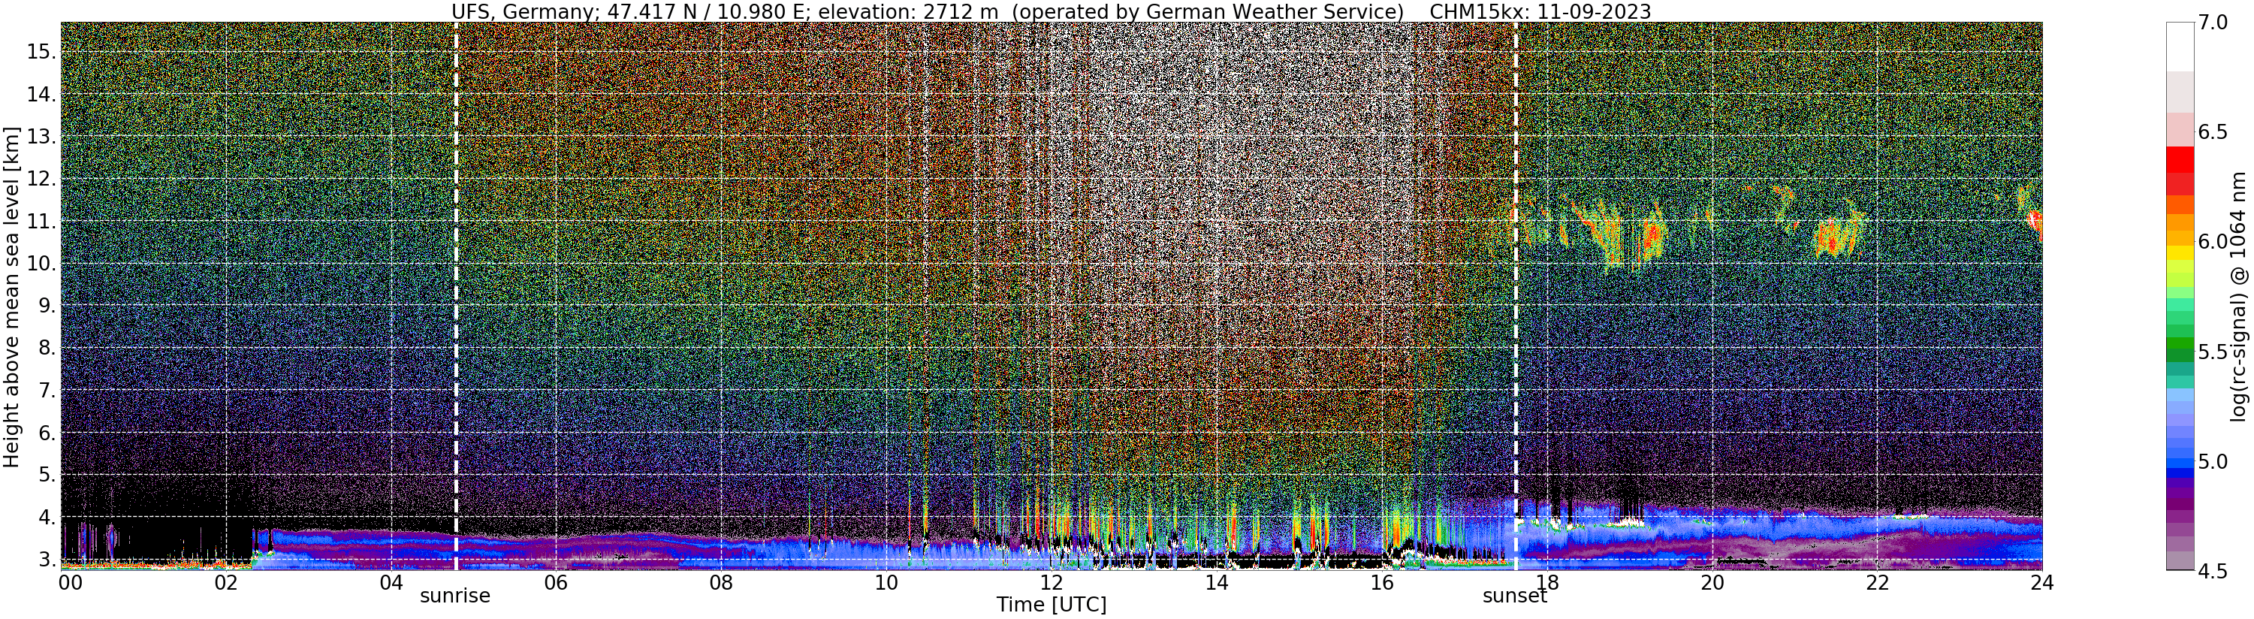Select the "5.0" colorbar tick value
The width and height of the screenshot is (2254, 619).
point(2212,461)
